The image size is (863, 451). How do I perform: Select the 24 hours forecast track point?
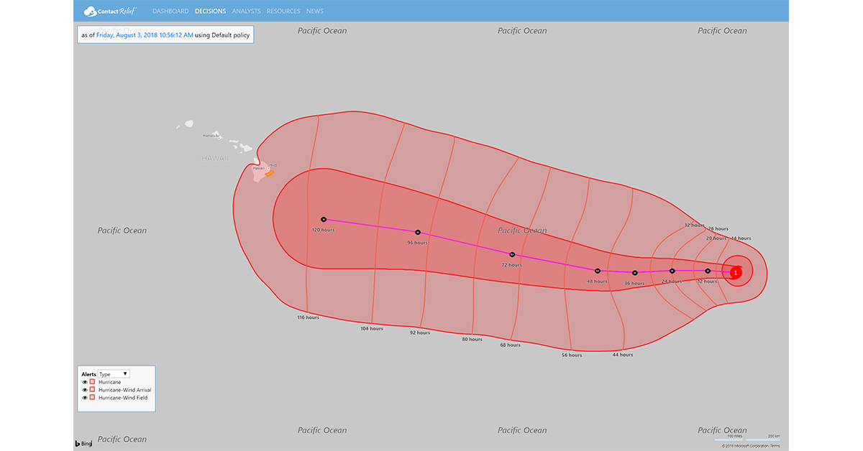pos(672,271)
